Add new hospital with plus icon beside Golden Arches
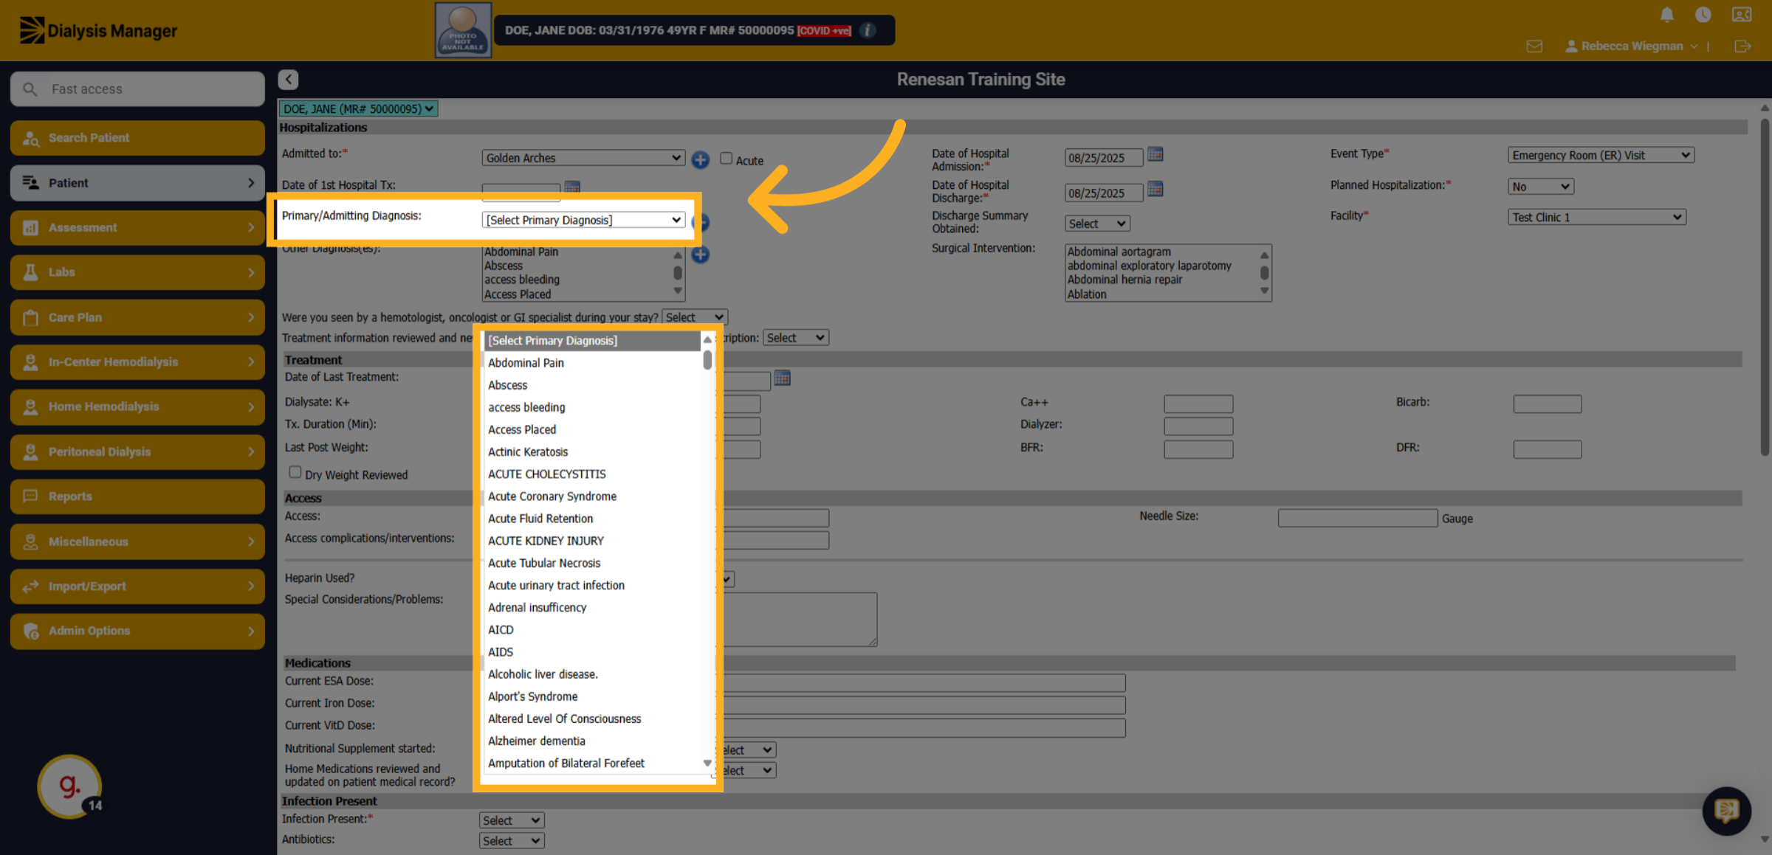Viewport: 1772px width, 855px height. (x=700, y=159)
